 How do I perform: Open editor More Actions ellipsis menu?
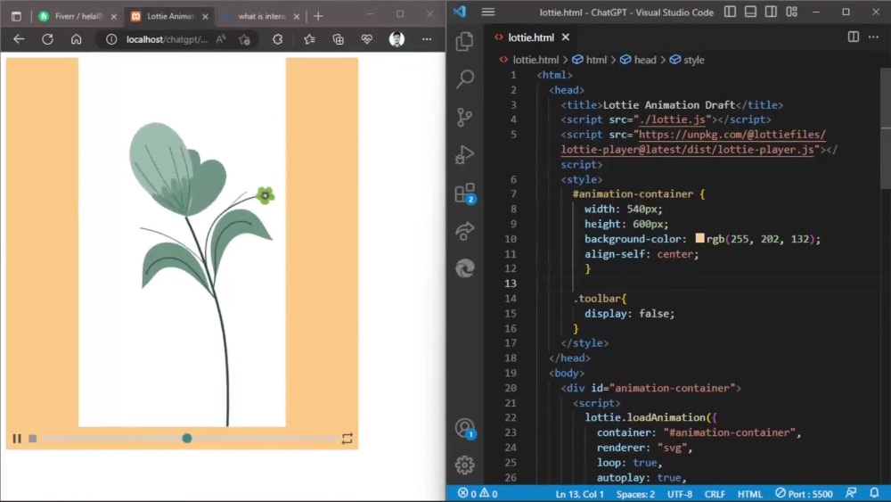click(873, 37)
